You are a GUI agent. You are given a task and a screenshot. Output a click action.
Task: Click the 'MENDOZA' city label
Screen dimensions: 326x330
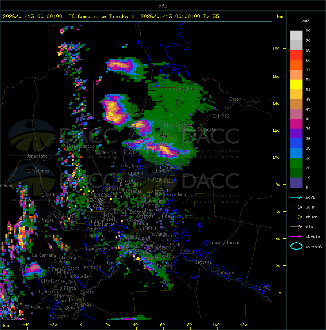pyautogui.click(x=95, y=200)
